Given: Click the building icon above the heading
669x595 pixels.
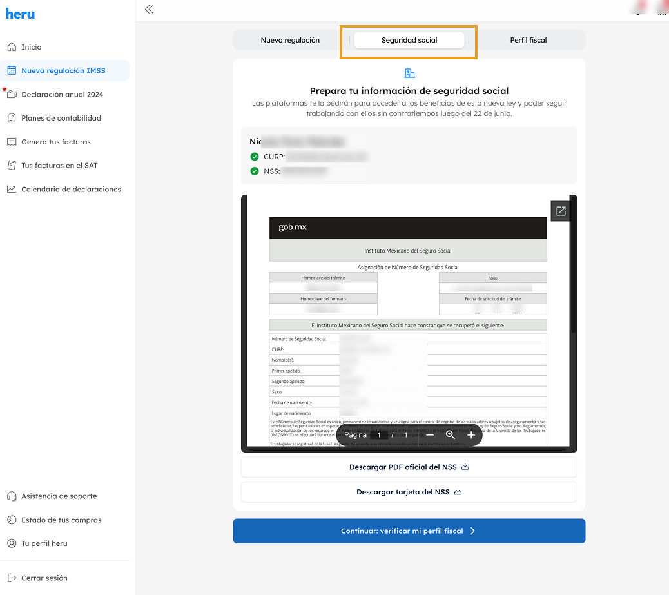Looking at the screenshot, I should [x=410, y=73].
